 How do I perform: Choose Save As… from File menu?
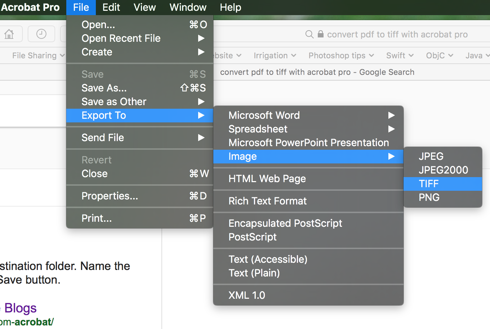104,88
